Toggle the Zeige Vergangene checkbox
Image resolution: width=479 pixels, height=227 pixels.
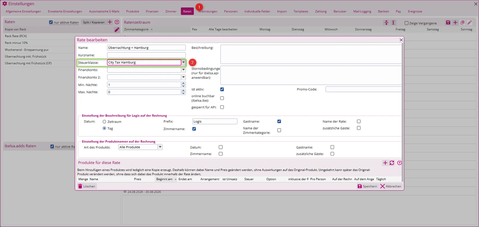pos(407,23)
